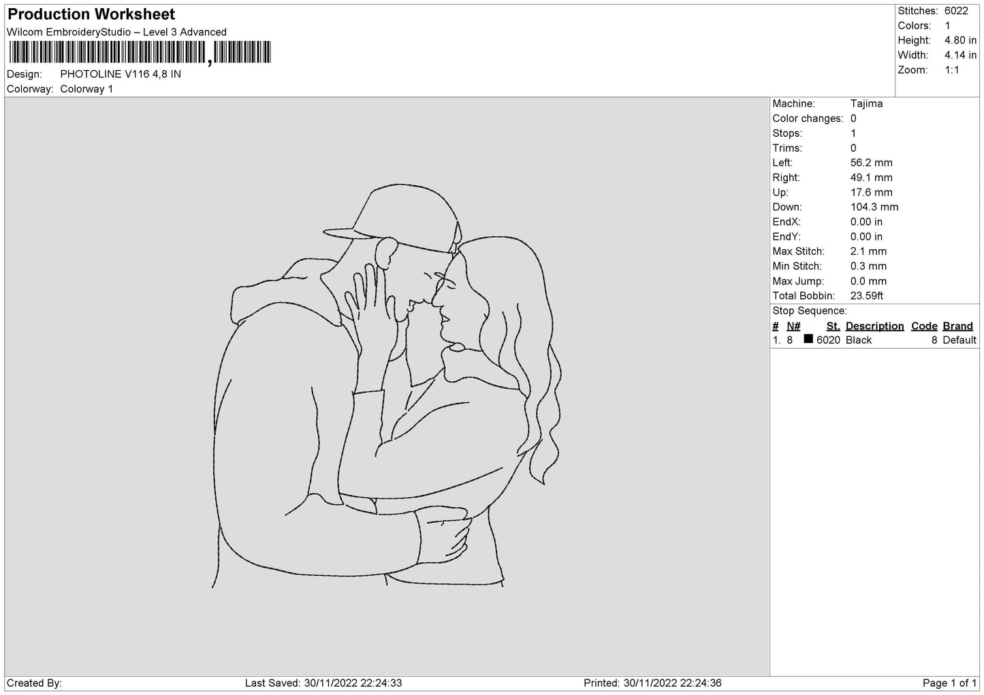Click the EndY label

coord(787,238)
